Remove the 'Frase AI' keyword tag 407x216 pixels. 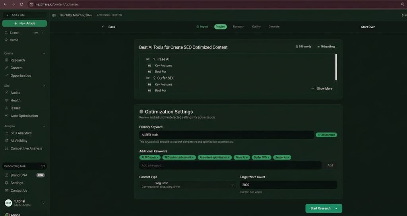click(x=247, y=158)
